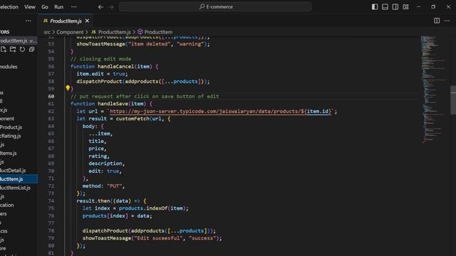The height and width of the screenshot is (256, 456).
Task: Open the Items.js file in explorer
Action: coord(9,153)
